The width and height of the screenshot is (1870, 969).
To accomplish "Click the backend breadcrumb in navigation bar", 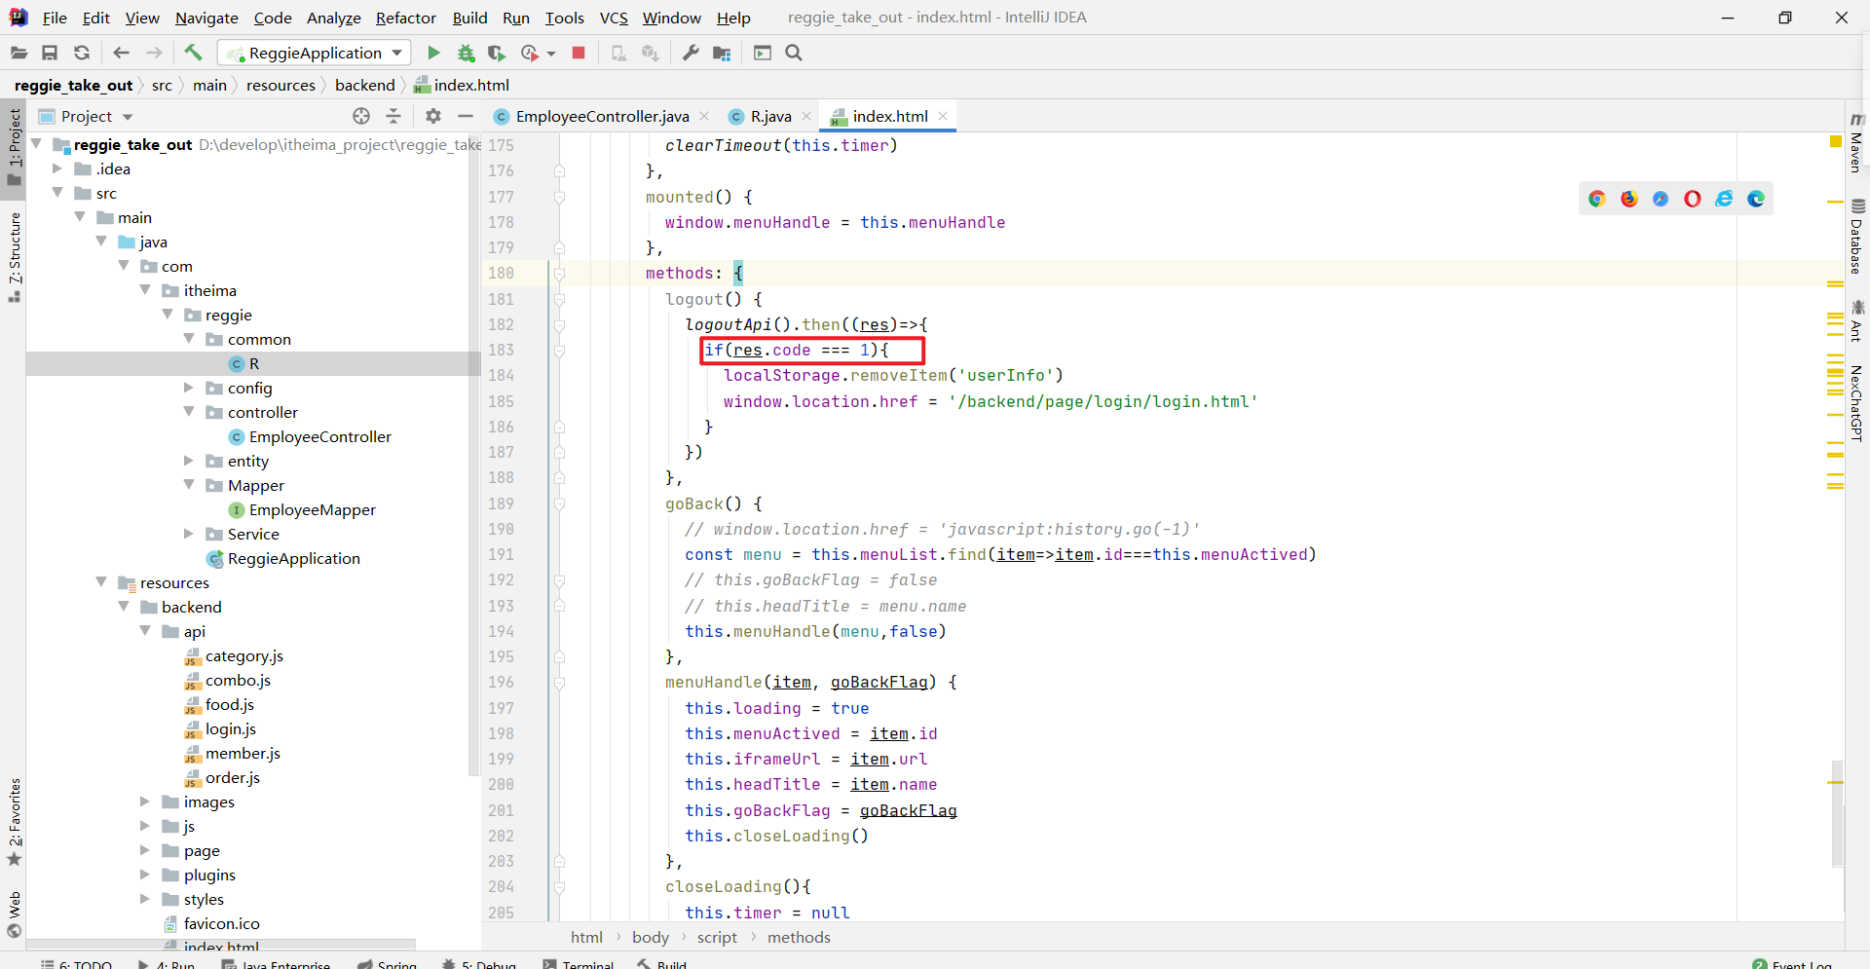I will pyautogui.click(x=364, y=85).
